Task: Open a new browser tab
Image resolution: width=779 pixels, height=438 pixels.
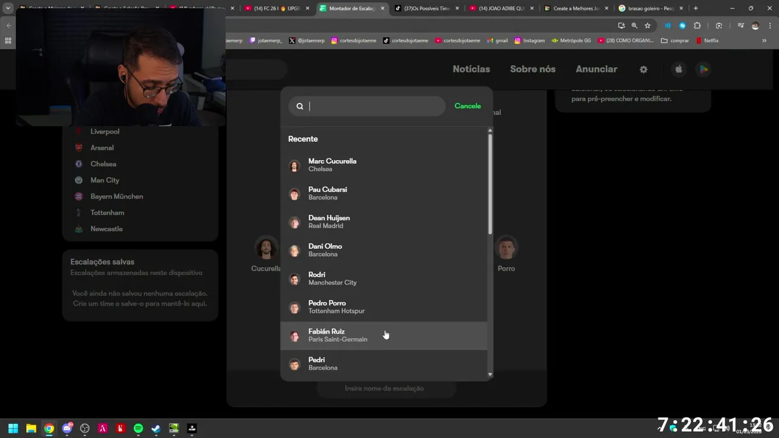Action: click(696, 9)
